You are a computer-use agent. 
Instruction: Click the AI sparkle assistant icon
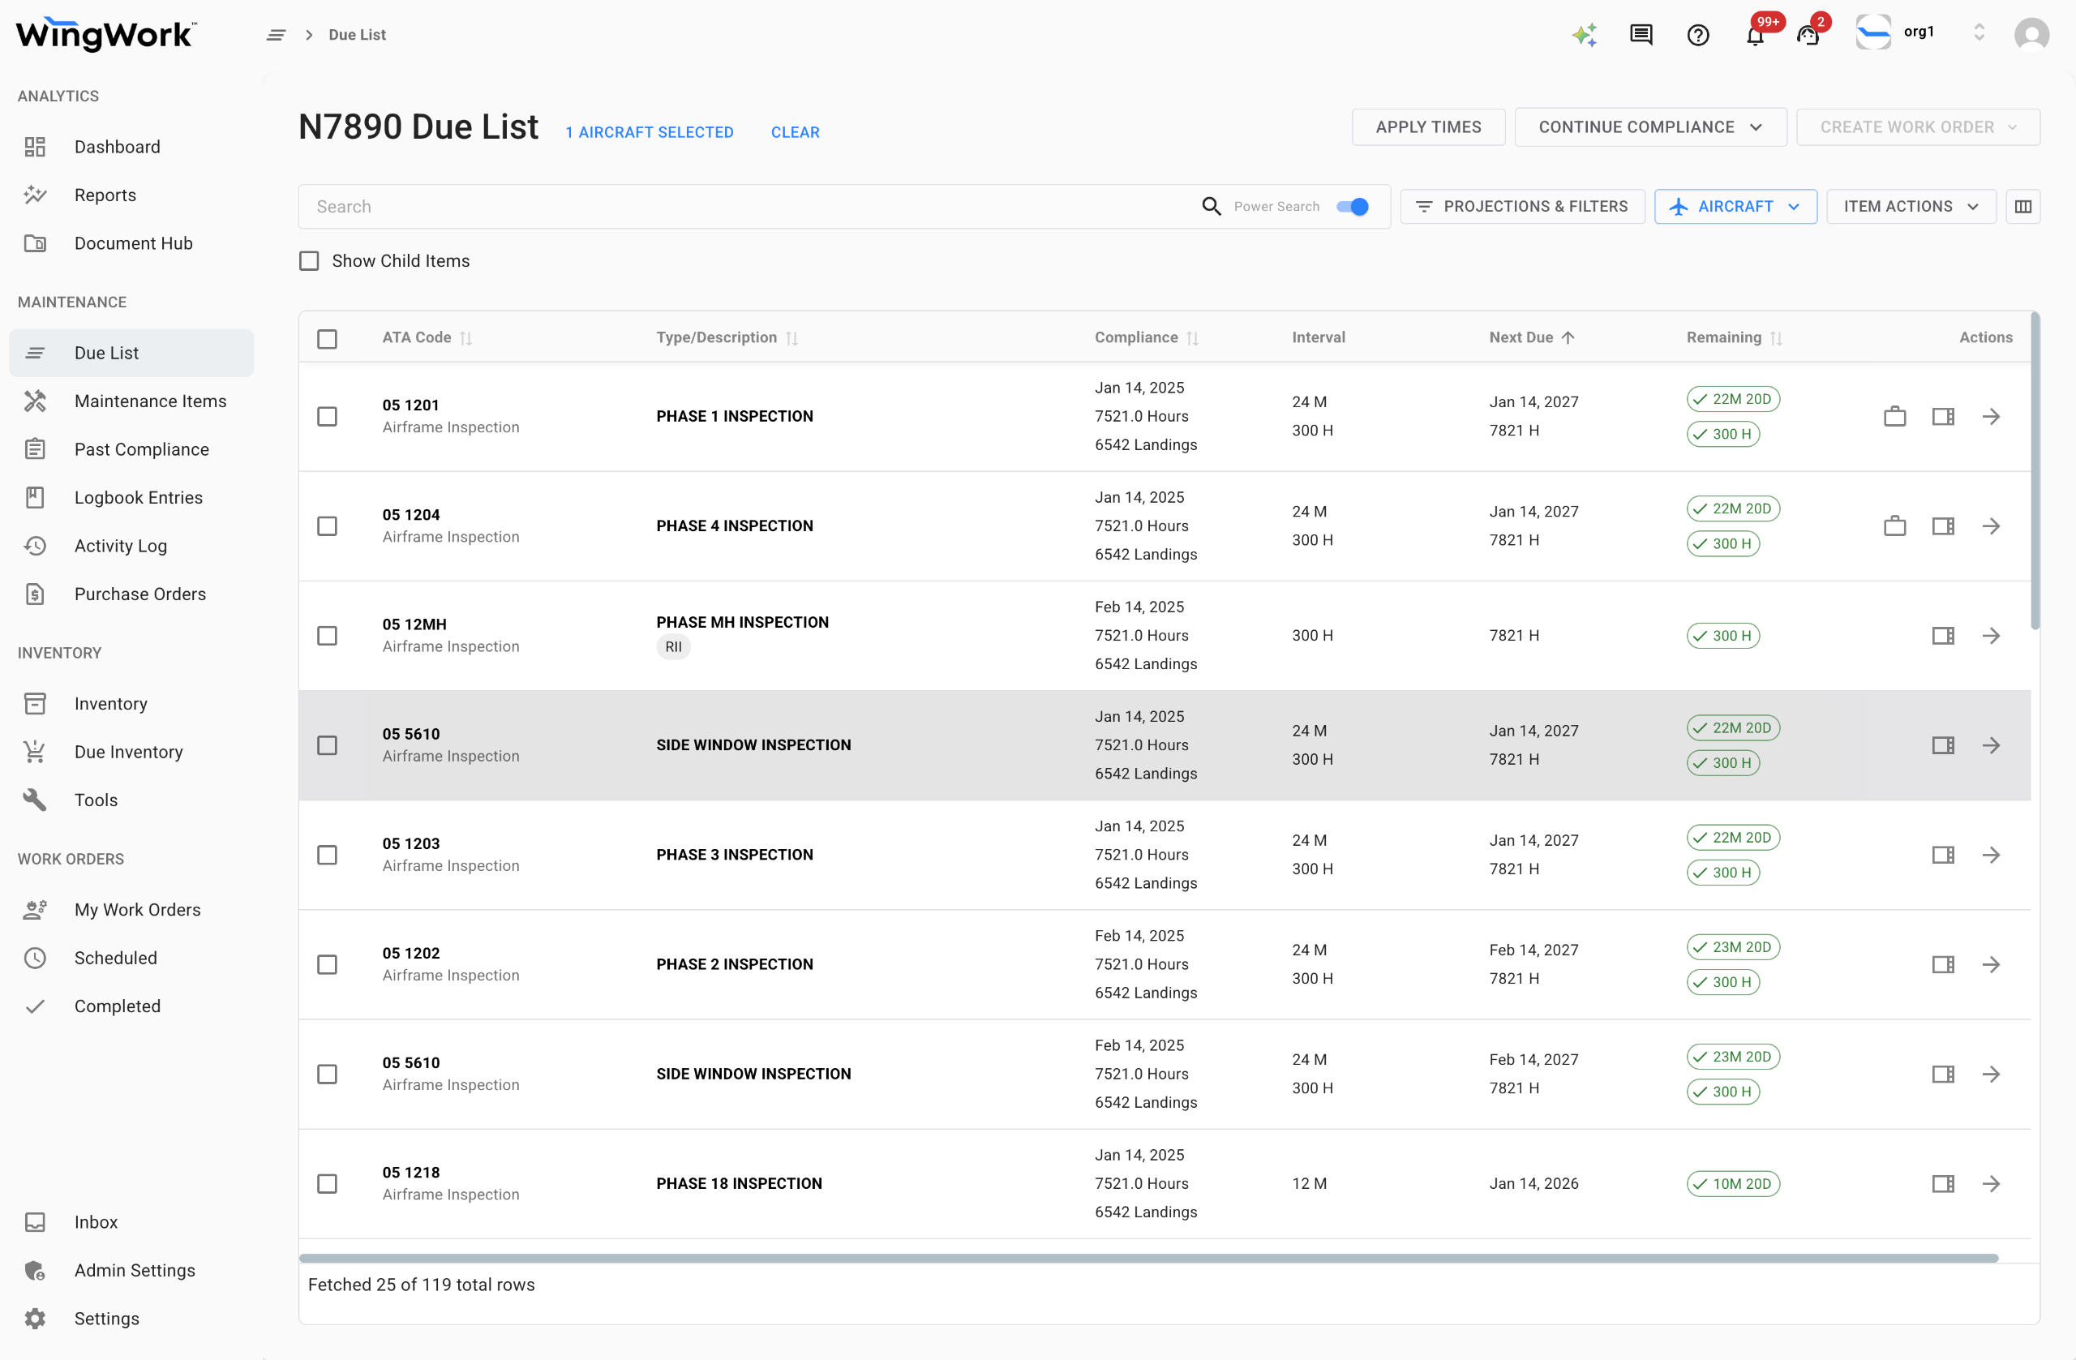pos(1584,35)
